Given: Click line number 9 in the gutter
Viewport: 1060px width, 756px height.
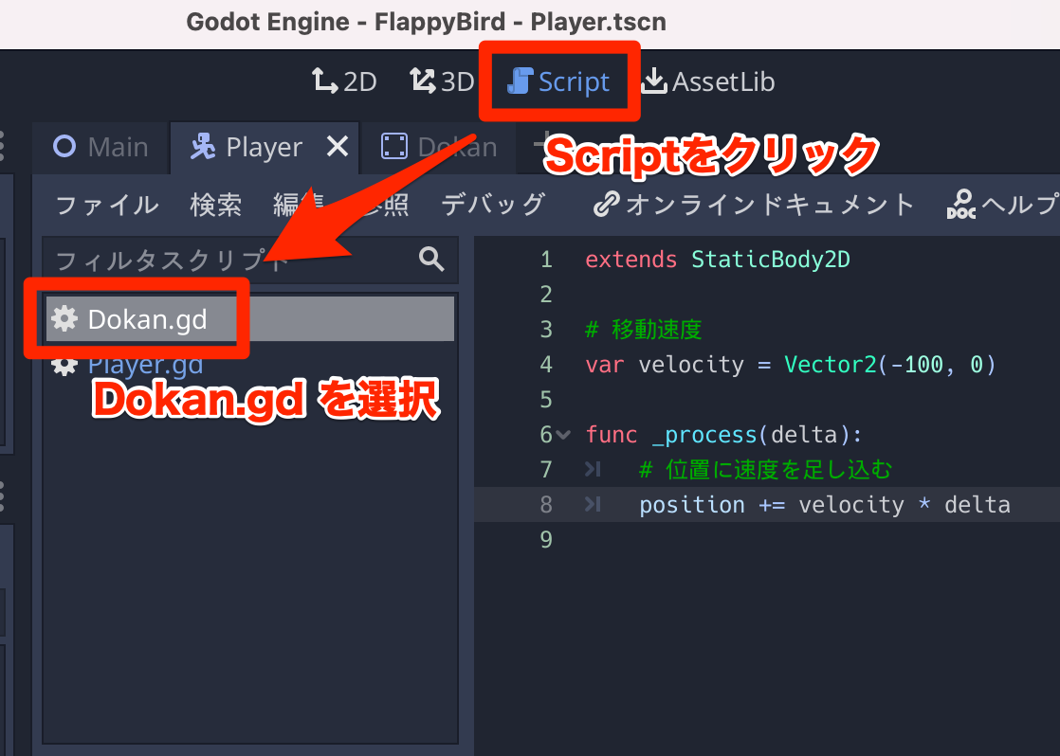Looking at the screenshot, I should pos(546,540).
